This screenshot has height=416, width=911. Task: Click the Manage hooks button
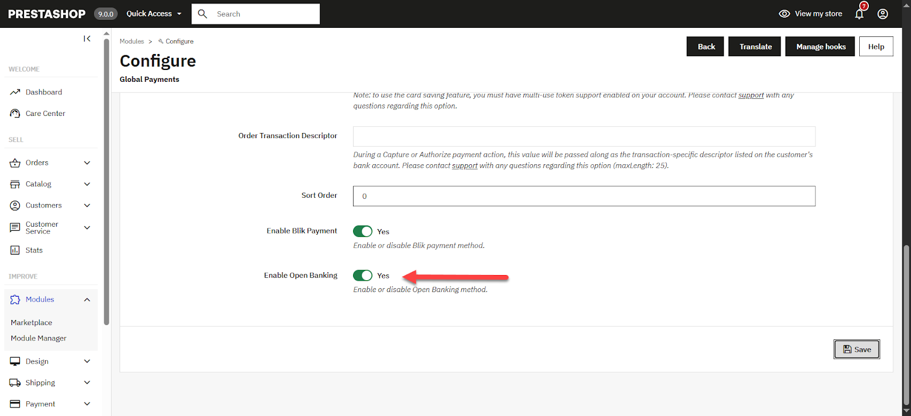[x=820, y=47]
